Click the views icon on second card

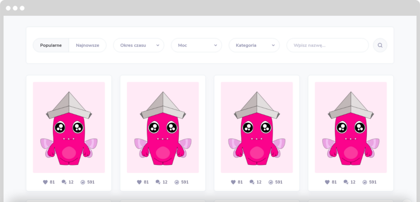click(177, 182)
